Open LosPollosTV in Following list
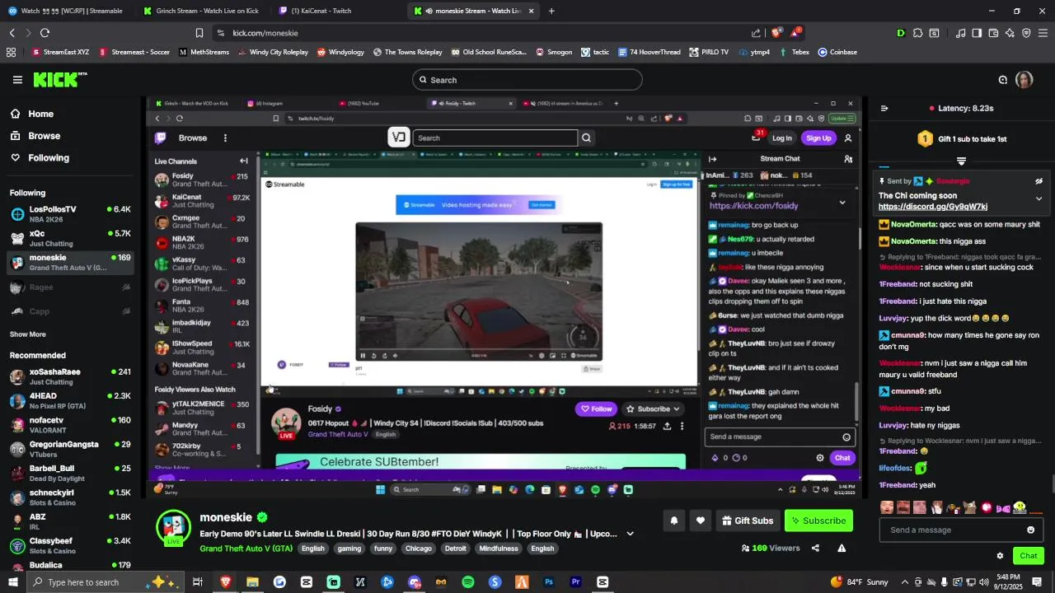1055x593 pixels. tap(71, 214)
